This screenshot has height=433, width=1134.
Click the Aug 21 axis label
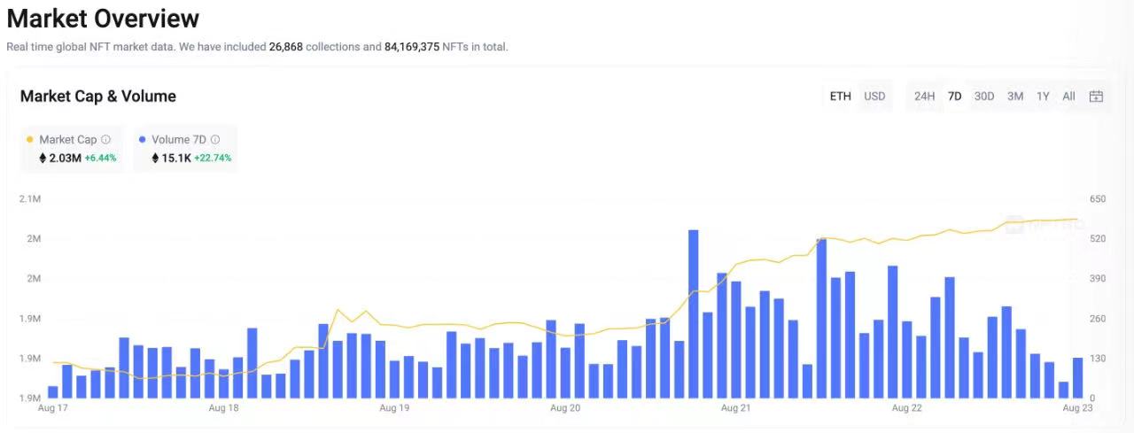coord(736,408)
